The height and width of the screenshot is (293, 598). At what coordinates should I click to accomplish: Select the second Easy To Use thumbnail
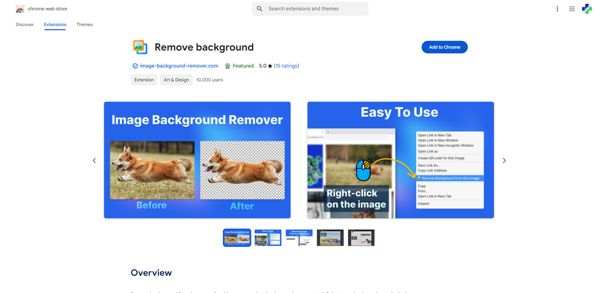click(x=268, y=237)
